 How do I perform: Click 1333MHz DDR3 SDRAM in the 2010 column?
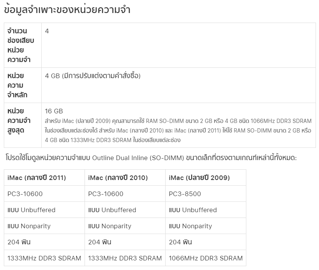pyautogui.click(x=125, y=258)
